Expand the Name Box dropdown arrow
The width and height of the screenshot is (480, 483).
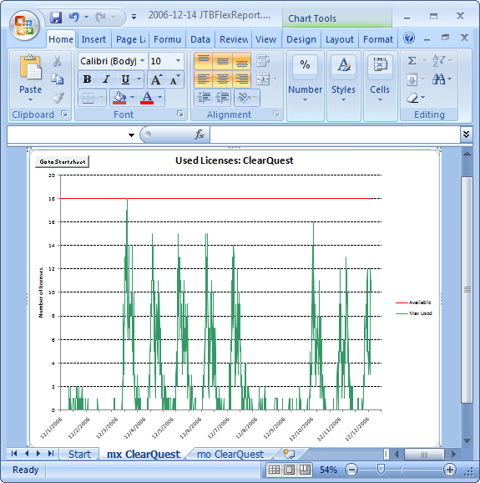coord(131,135)
